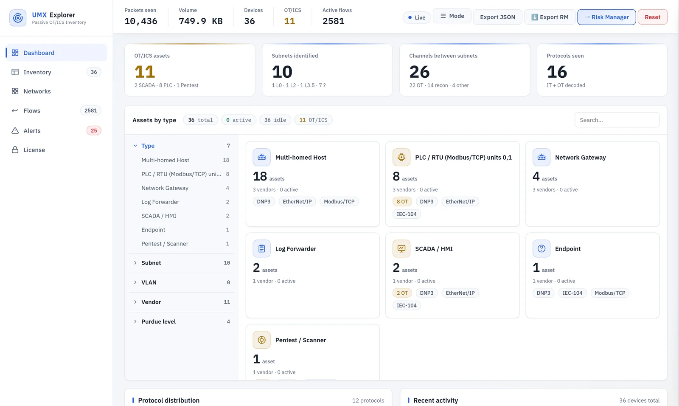Click the Flows arrow icon

pyautogui.click(x=15, y=111)
